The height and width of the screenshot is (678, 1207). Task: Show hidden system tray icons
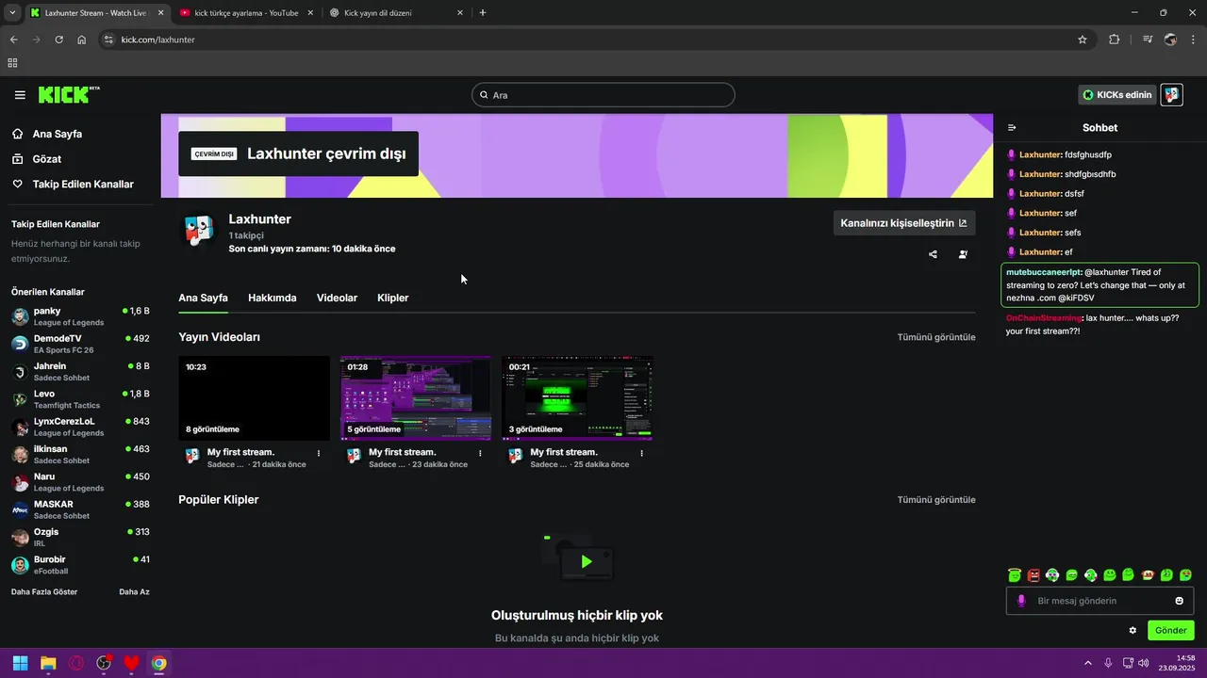pyautogui.click(x=1088, y=663)
